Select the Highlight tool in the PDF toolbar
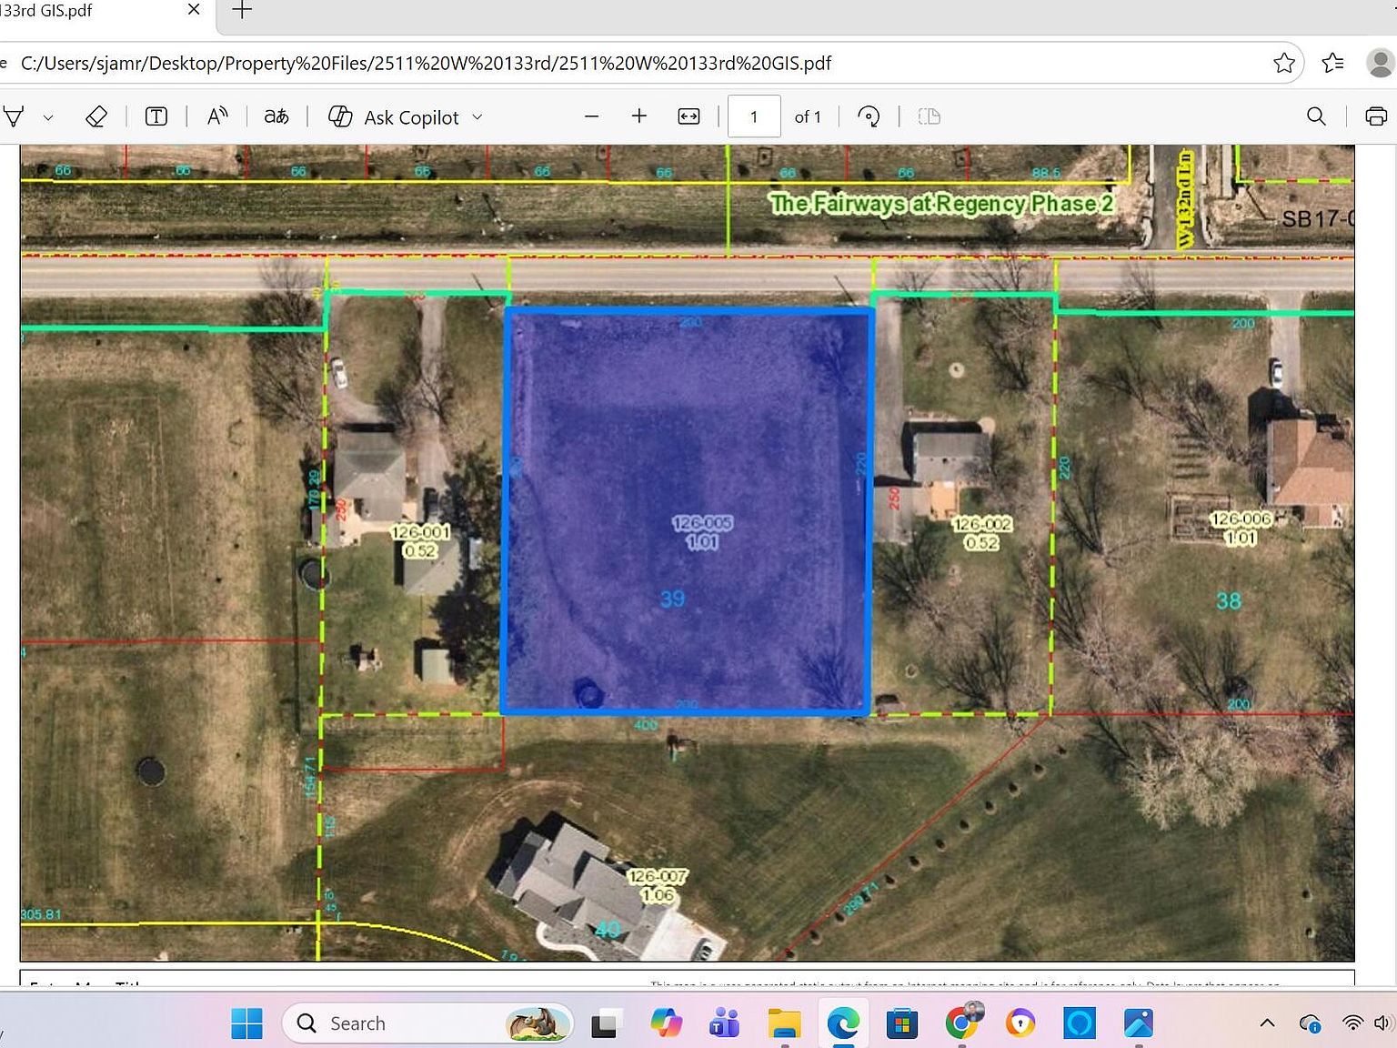Viewport: 1397px width, 1048px height. pyautogui.click(x=14, y=116)
